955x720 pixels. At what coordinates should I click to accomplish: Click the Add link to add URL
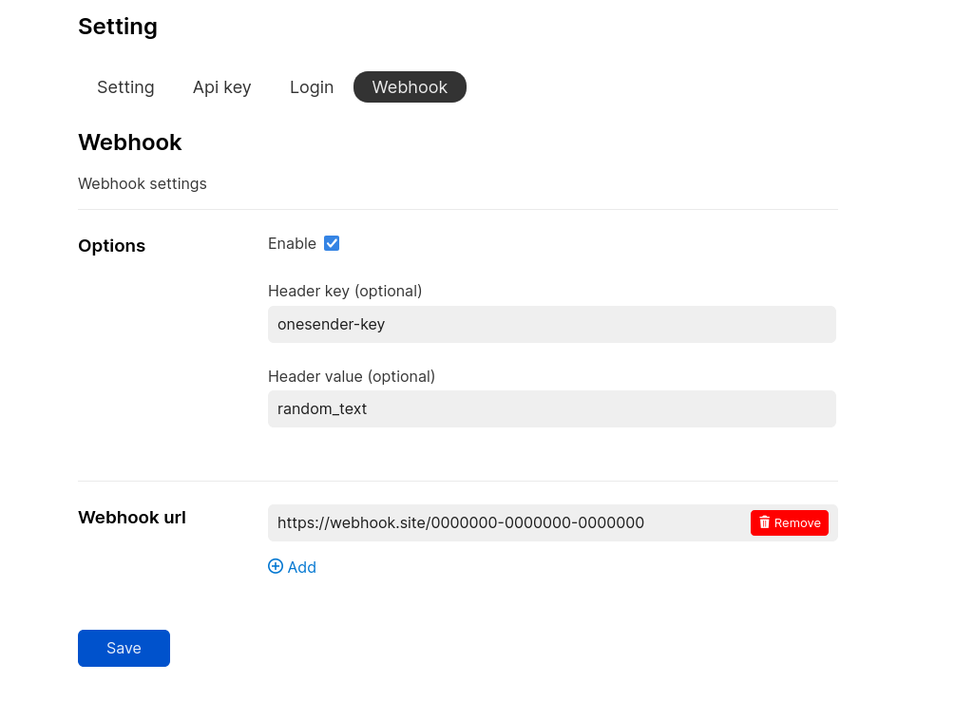[301, 567]
